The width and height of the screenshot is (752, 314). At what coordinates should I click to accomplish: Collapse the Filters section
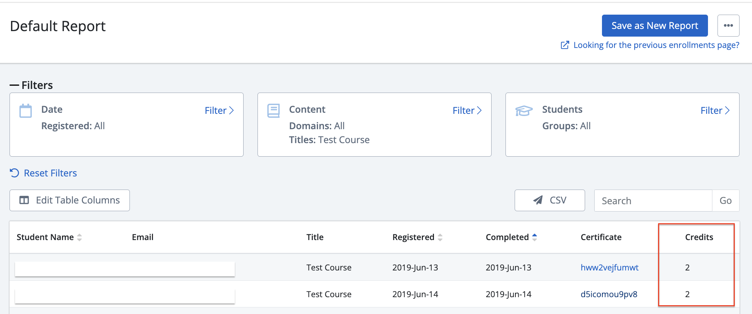pos(15,85)
